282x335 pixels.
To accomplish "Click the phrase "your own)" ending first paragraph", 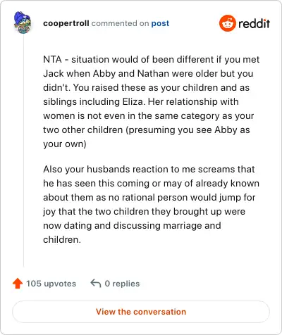I will coord(65,144).
